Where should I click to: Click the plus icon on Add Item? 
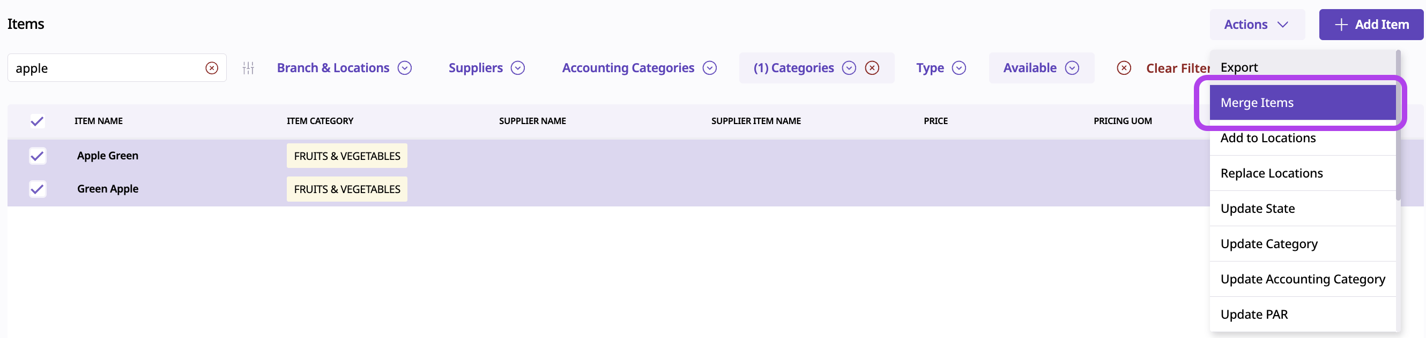tap(1341, 25)
